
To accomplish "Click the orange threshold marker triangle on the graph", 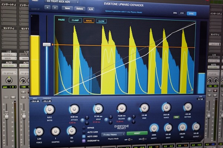I will [53, 45].
